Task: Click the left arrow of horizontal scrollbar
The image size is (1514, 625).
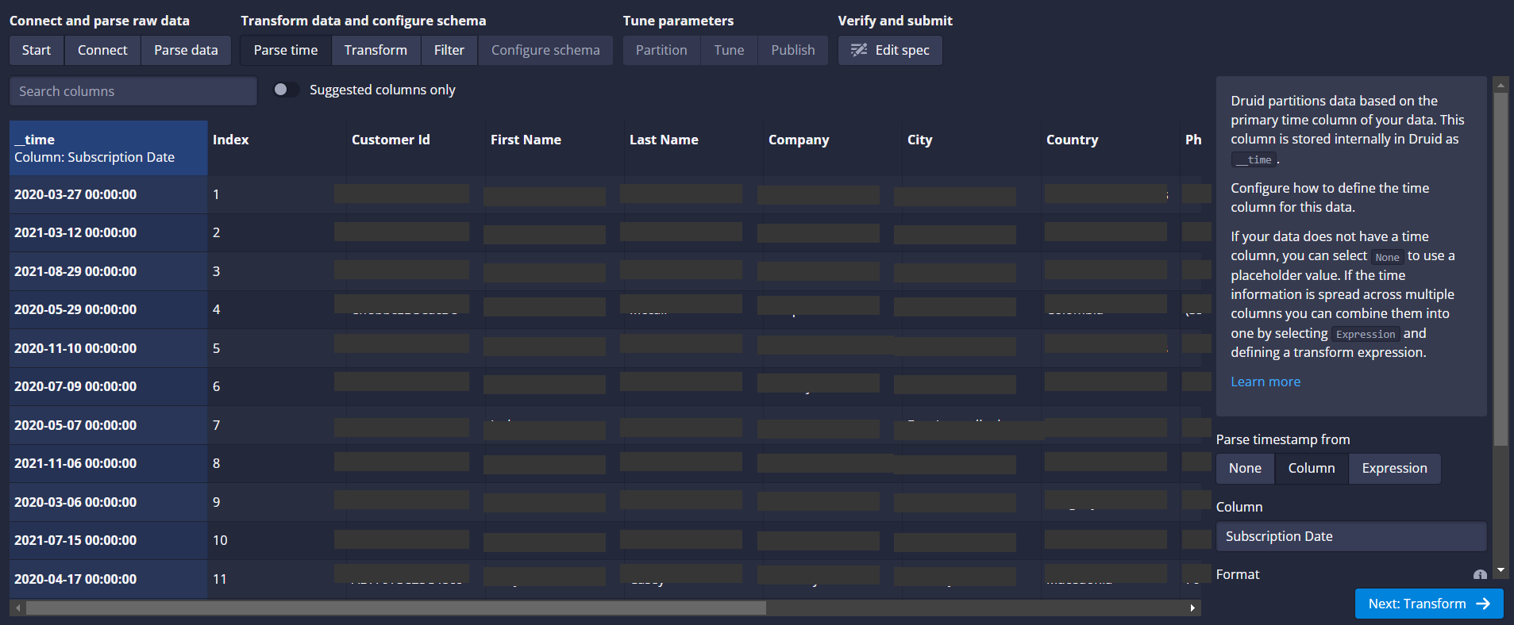Action: pos(17,608)
